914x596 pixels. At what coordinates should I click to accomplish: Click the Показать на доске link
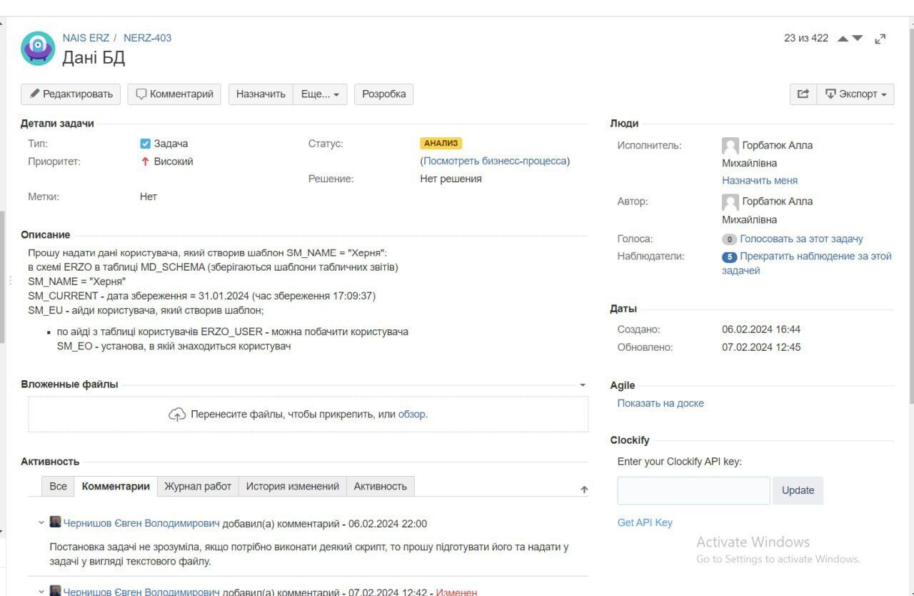[661, 403]
